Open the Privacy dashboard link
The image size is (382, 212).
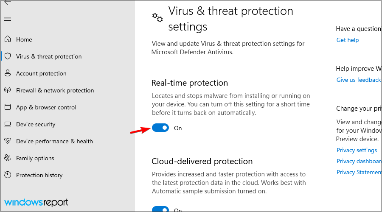click(359, 161)
